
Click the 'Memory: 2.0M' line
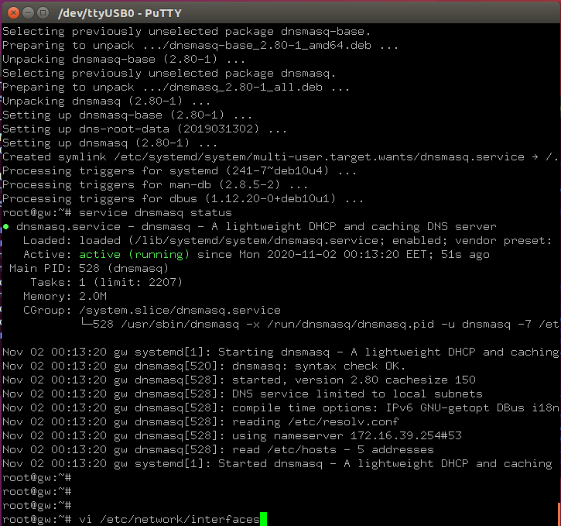point(65,297)
